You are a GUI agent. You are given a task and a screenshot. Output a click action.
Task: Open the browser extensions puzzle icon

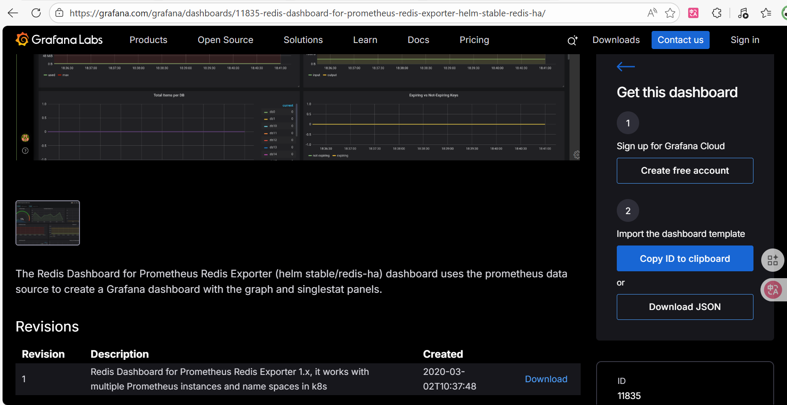pos(717,13)
